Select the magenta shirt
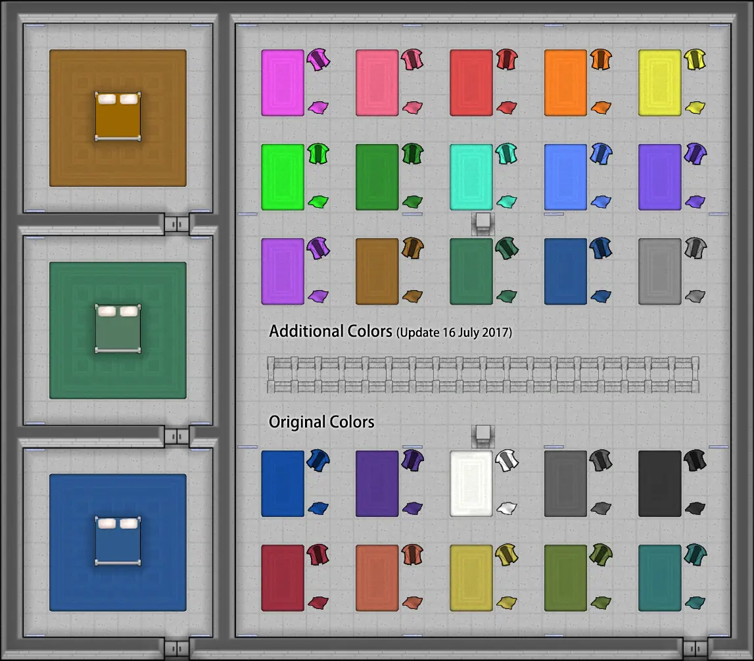The image size is (754, 661). 318,60
